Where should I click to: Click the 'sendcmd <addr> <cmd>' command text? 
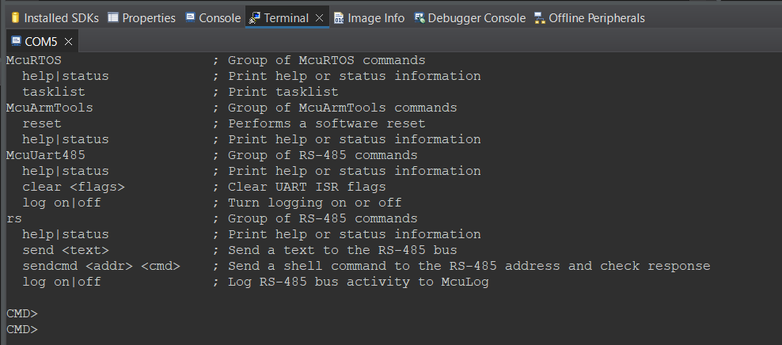(101, 266)
